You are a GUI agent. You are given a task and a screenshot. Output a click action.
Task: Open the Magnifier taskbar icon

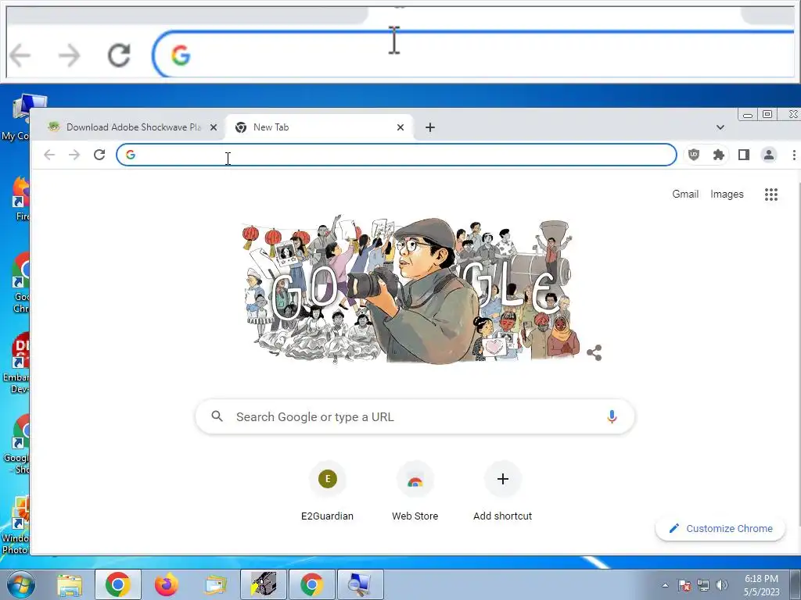[x=360, y=584]
